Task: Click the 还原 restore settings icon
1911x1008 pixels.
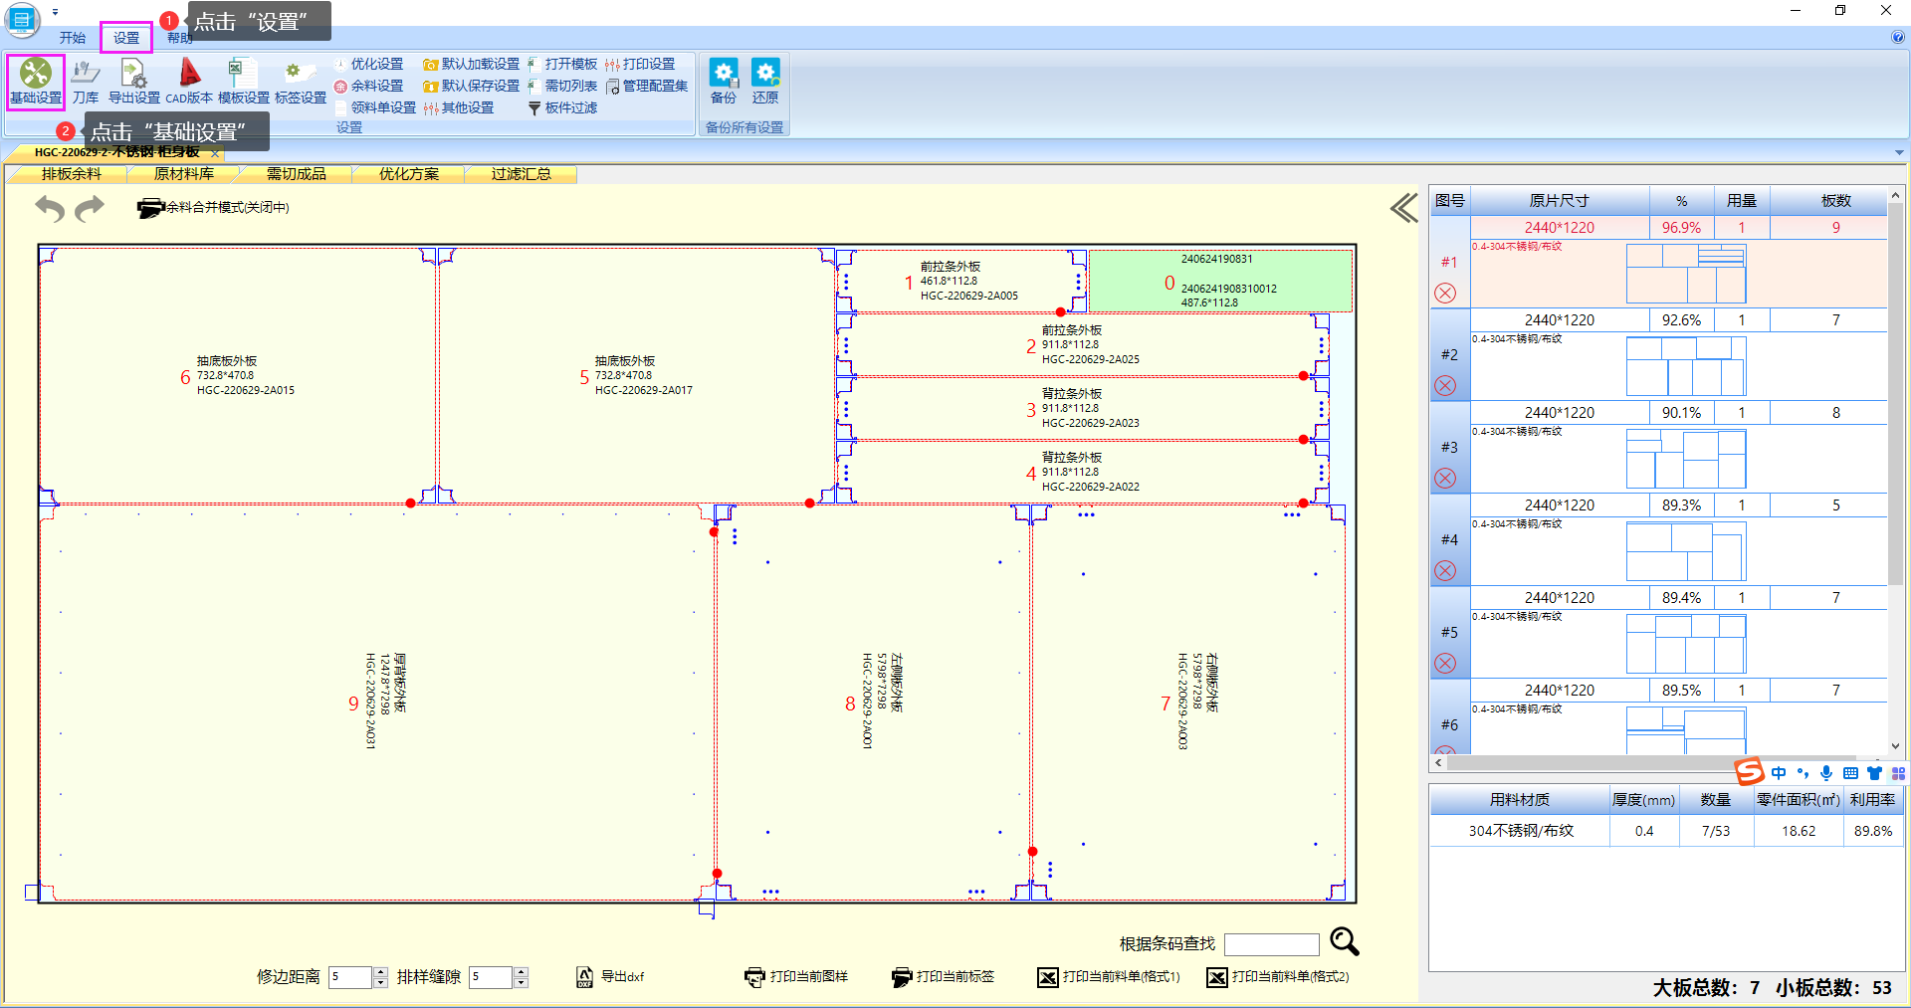Action: (x=765, y=82)
